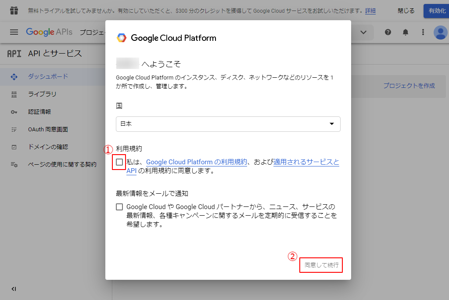Open OAuth 同意画面 in the sidebar
This screenshot has width=449, height=300.
(48, 130)
